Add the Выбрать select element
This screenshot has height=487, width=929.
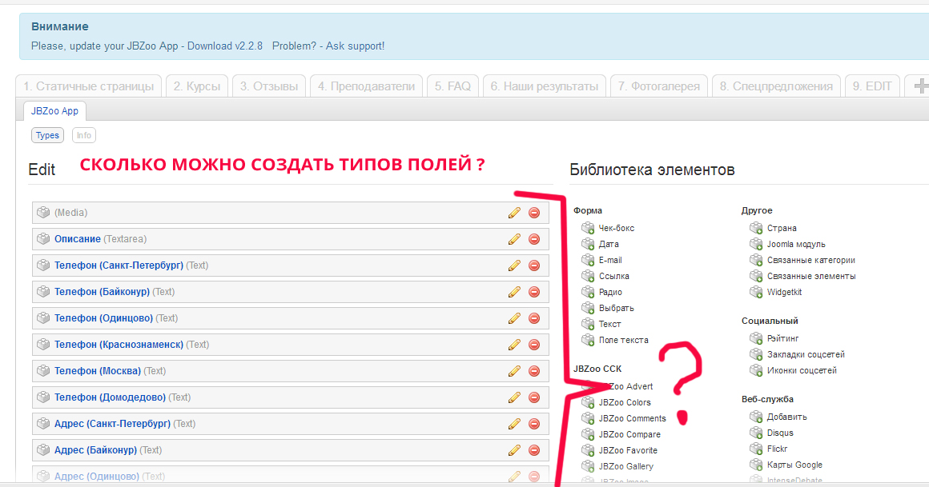pyautogui.click(x=616, y=308)
